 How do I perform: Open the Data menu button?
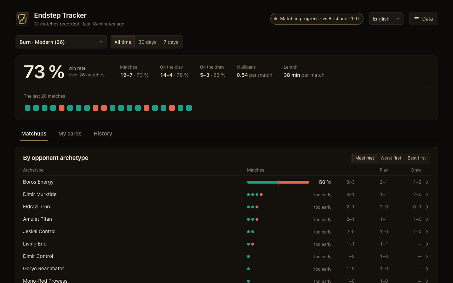coord(423,19)
